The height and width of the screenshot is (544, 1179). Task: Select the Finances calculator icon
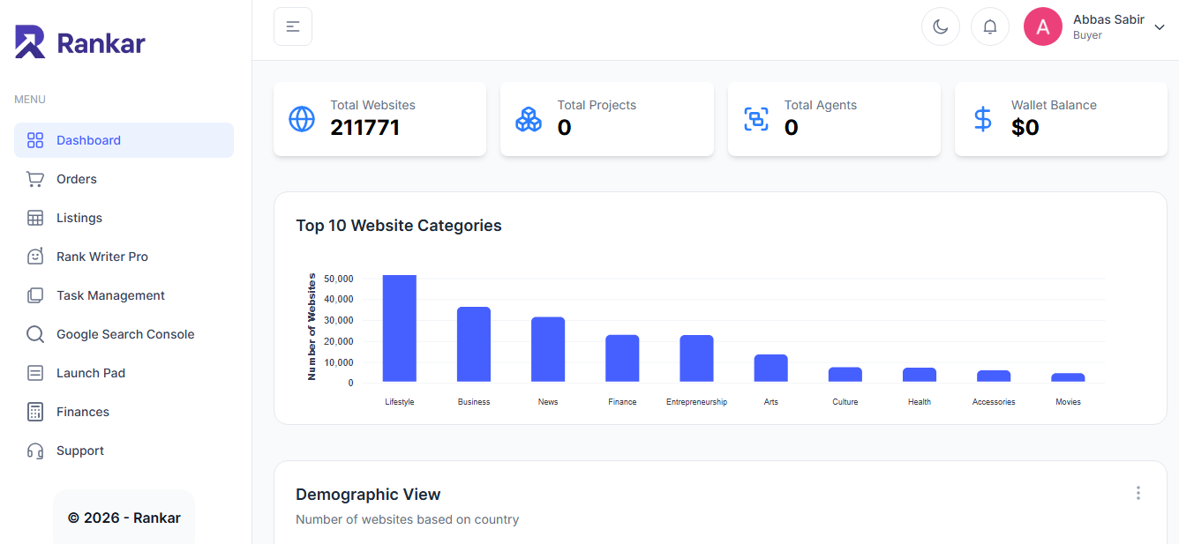(x=35, y=412)
